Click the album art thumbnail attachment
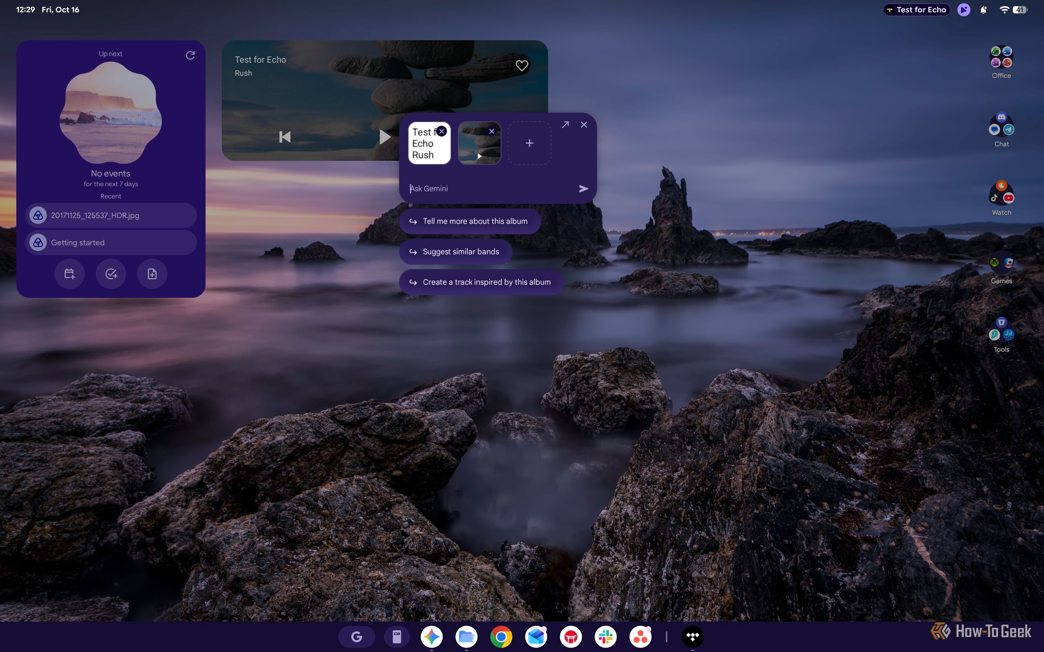This screenshot has width=1044, height=652. coord(479,143)
